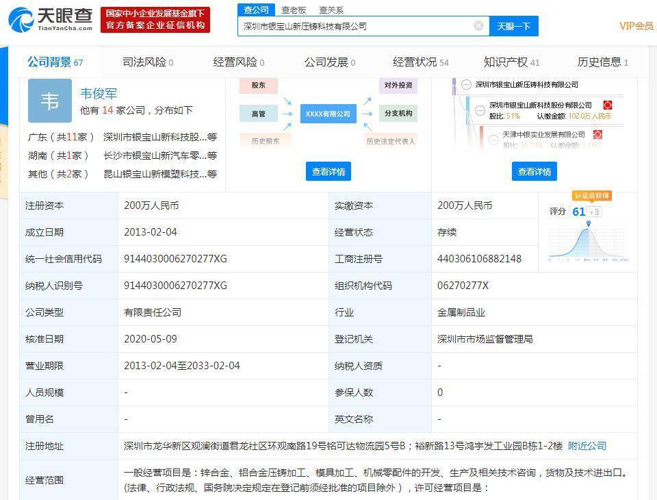
Task: Switch to the 查老板 search tab
Action: pyautogui.click(x=294, y=10)
